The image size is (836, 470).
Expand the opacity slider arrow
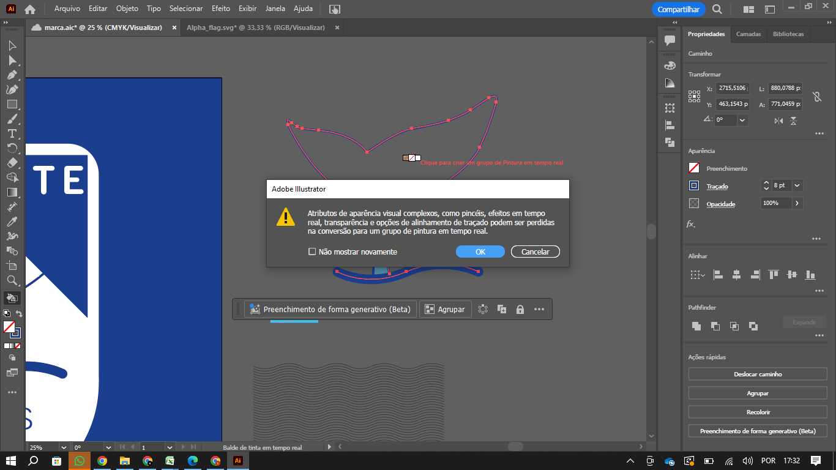tap(797, 203)
